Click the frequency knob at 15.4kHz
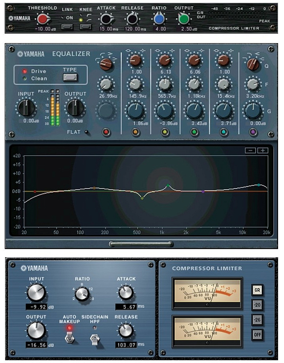This screenshot has height=363, width=284. pyautogui.click(x=224, y=84)
